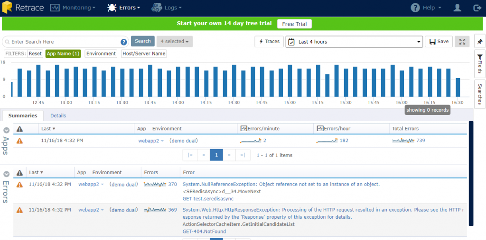
Task: Click the GET-404.NotFound link
Action: [x=204, y=231]
